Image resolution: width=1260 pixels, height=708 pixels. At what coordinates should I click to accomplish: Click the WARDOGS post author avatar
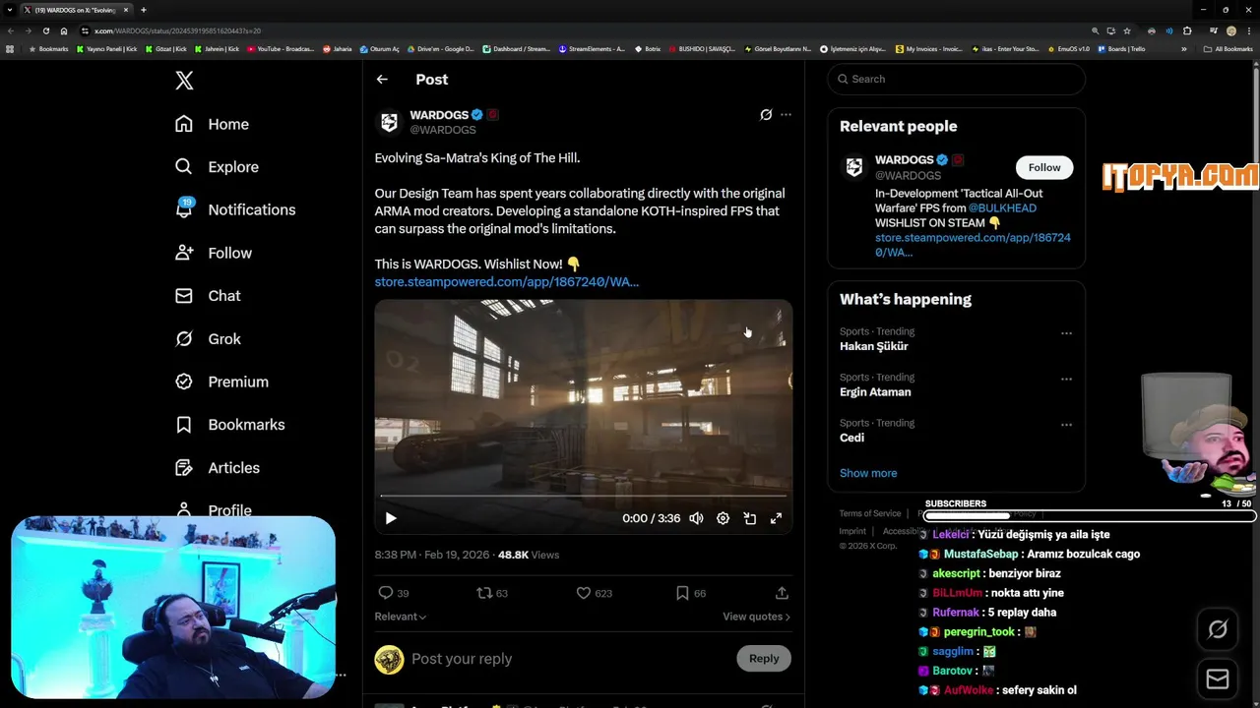pos(389,122)
